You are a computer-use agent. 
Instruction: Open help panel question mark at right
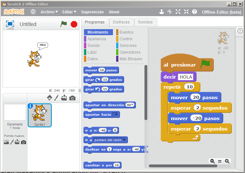pyautogui.click(x=240, y=31)
